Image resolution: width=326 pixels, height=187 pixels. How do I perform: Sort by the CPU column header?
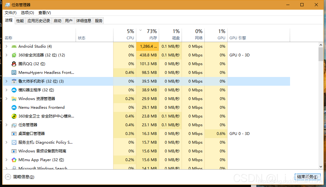[125, 35]
